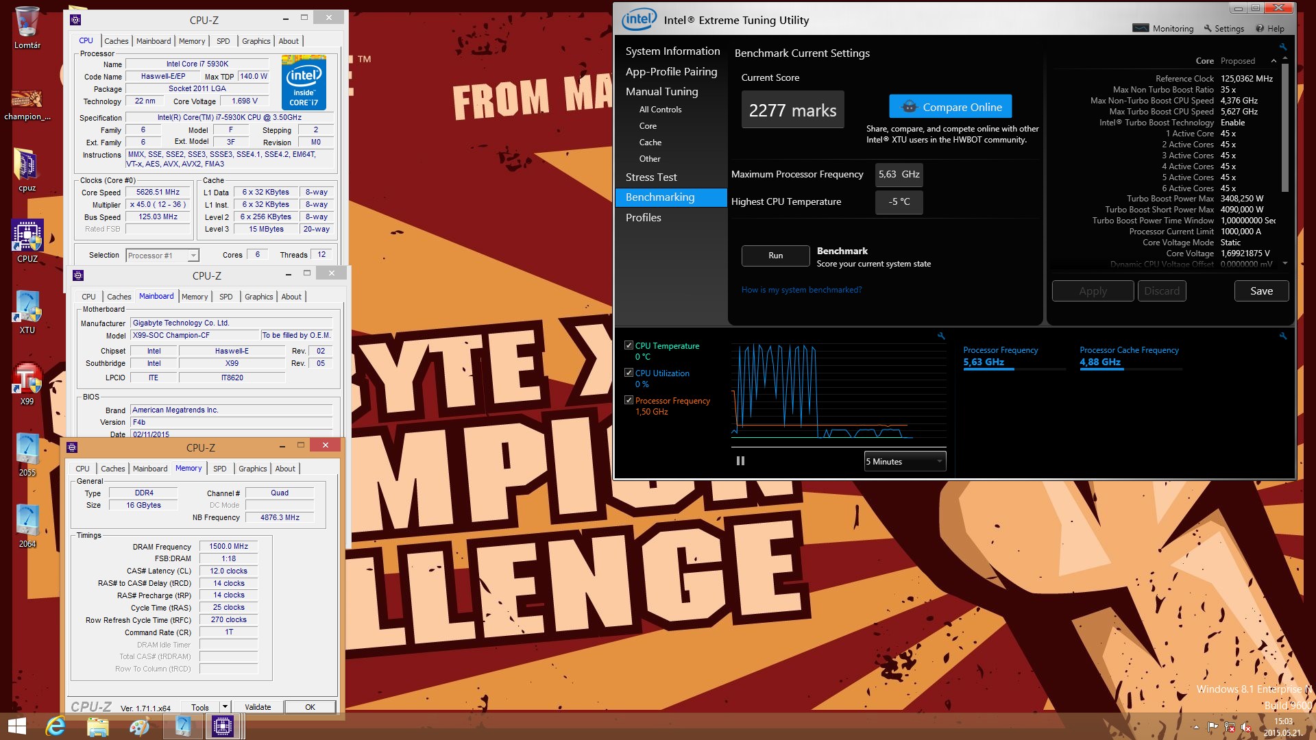Screen dimensions: 1316x740
Task: Click the Compare Online button
Action: point(950,107)
